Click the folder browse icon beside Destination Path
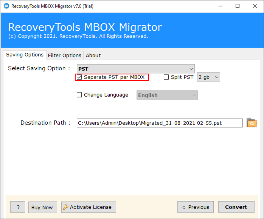The height and width of the screenshot is (219, 264). click(x=252, y=123)
